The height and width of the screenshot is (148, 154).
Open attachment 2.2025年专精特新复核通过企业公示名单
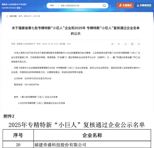[x=42, y=103]
